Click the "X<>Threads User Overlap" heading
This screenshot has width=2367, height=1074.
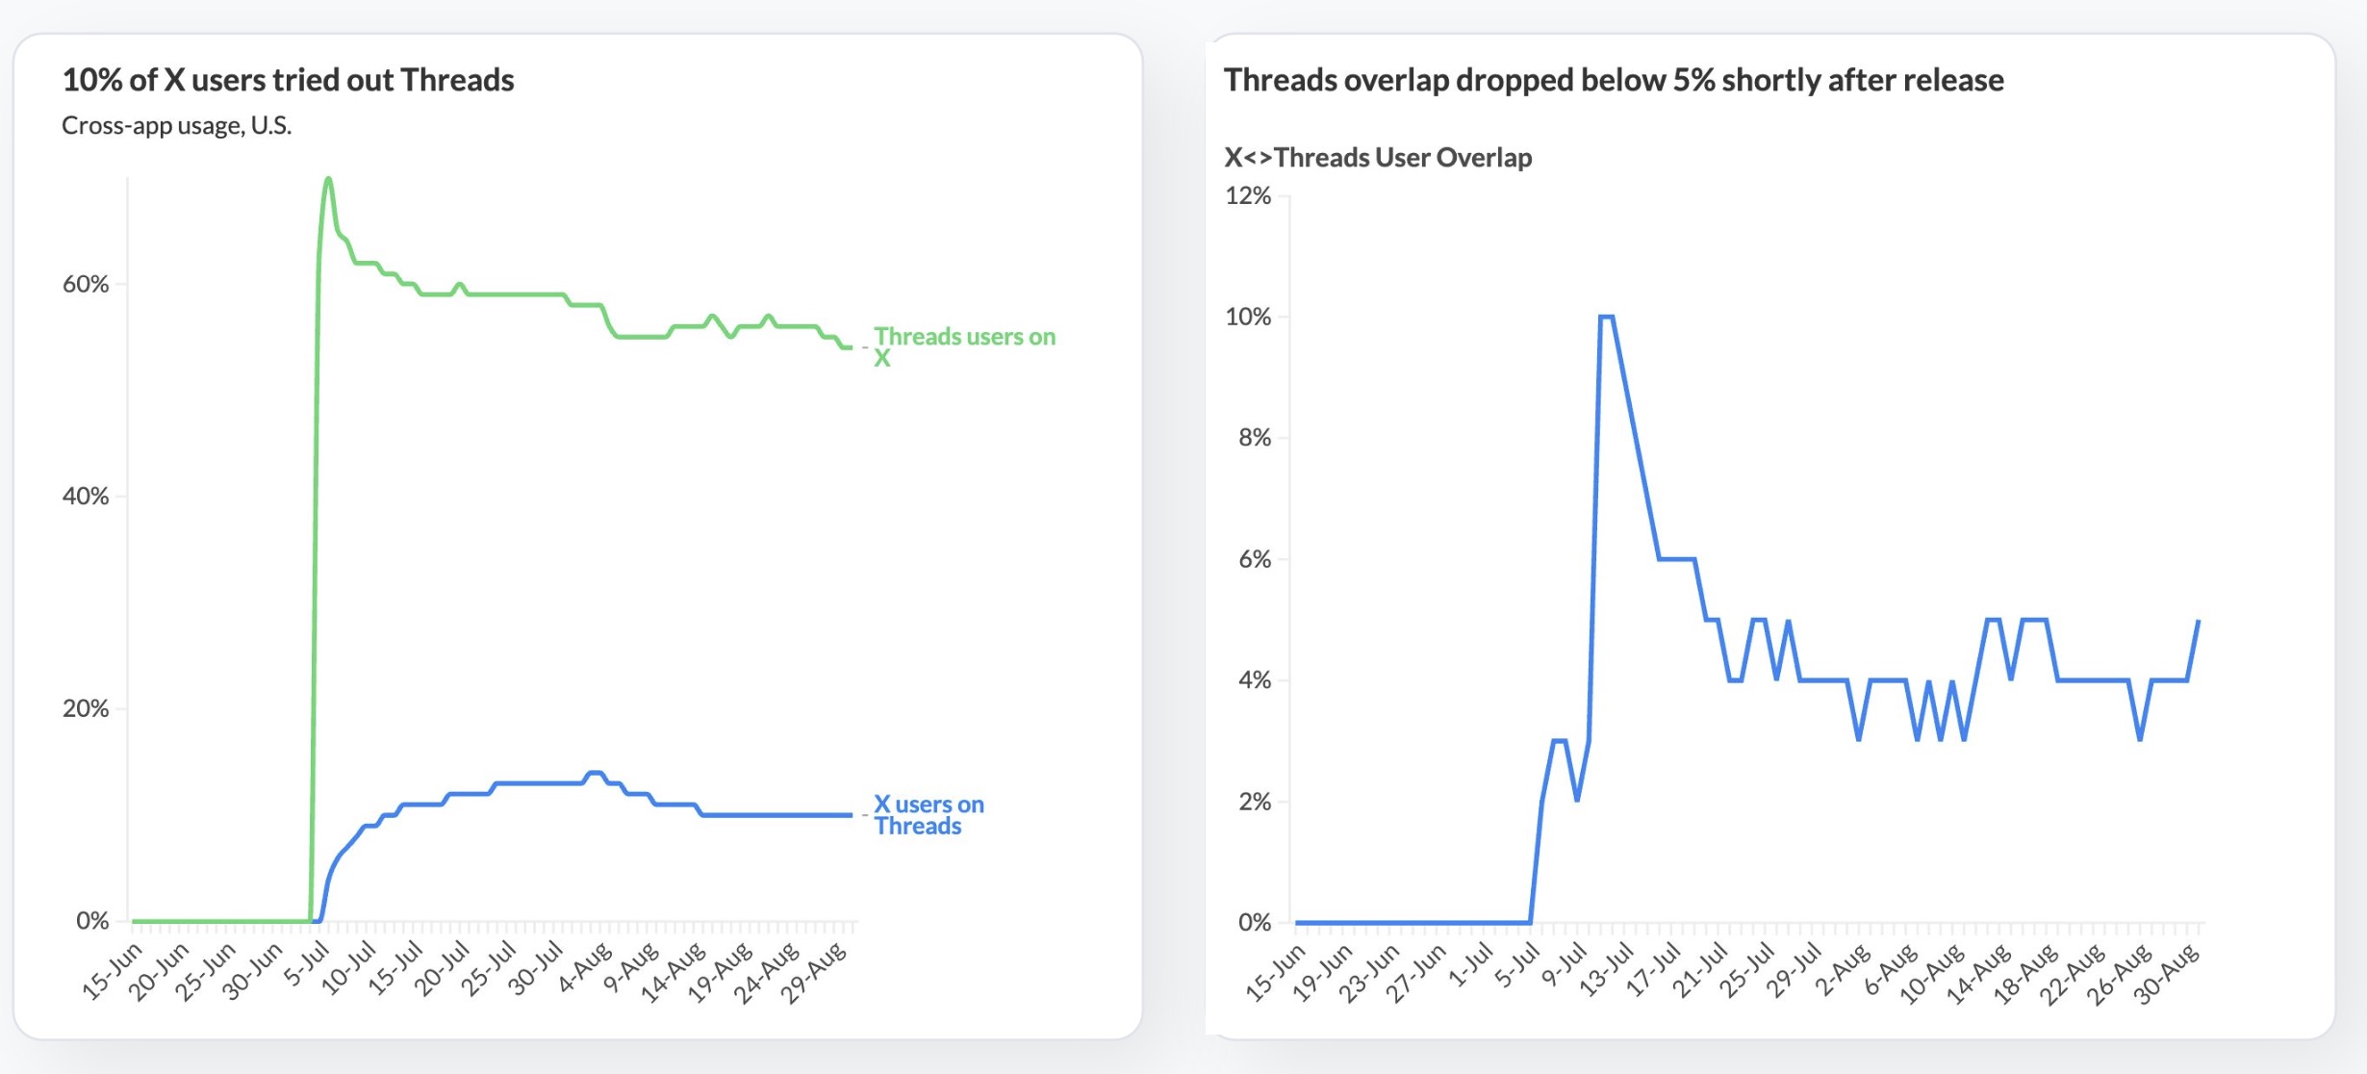[x=1377, y=158]
